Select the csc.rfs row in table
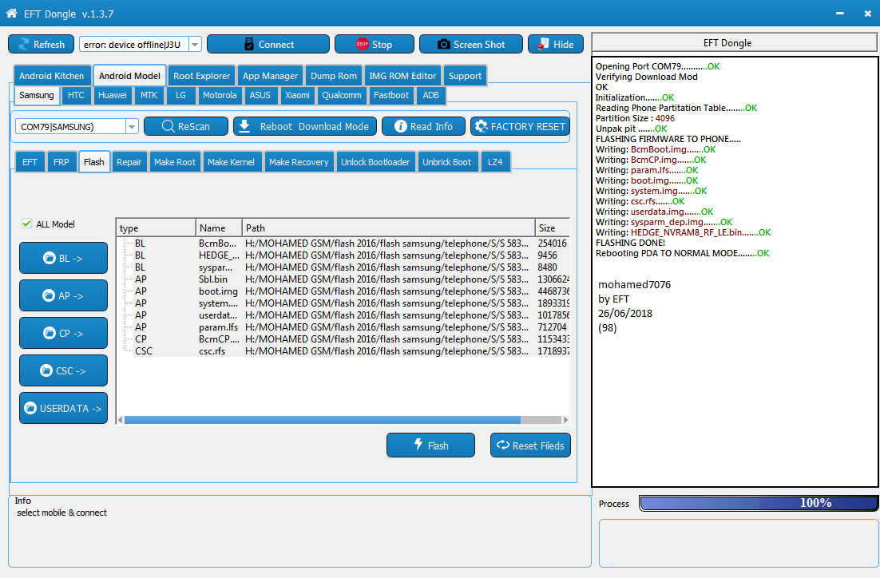 (343, 350)
